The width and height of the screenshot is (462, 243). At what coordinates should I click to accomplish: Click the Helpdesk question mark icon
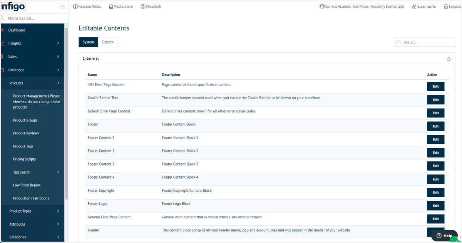pyautogui.click(x=143, y=7)
